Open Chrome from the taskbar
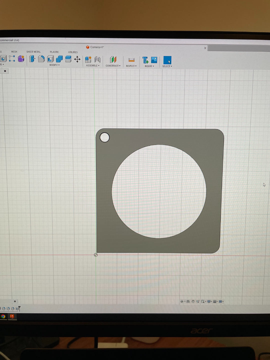This screenshot has height=360, width=270. click(3, 316)
